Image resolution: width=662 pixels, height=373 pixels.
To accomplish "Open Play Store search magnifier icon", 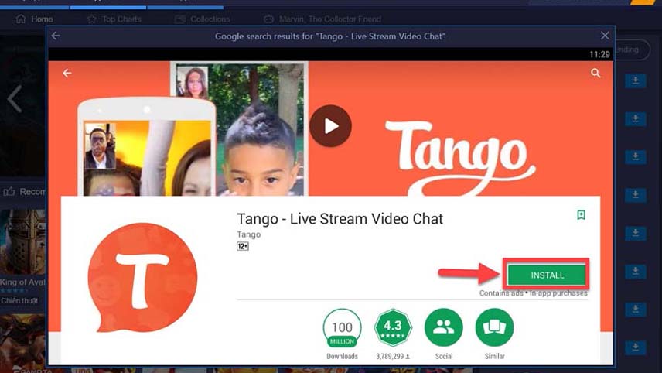I will 595,73.
